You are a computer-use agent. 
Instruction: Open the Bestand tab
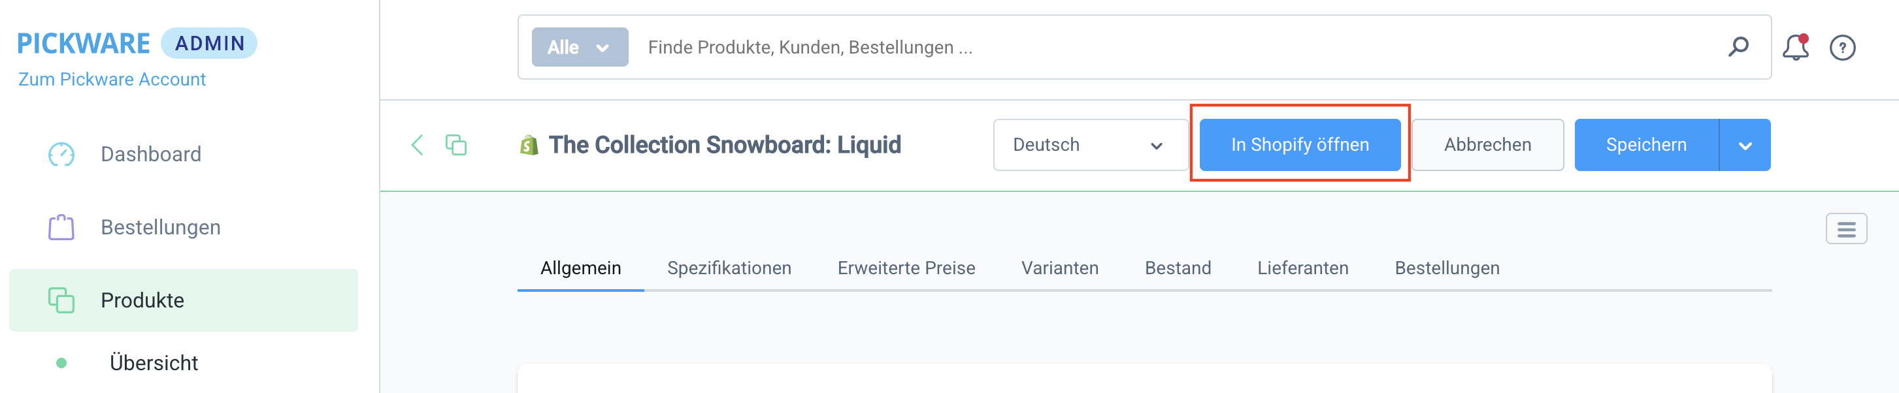coord(1178,268)
